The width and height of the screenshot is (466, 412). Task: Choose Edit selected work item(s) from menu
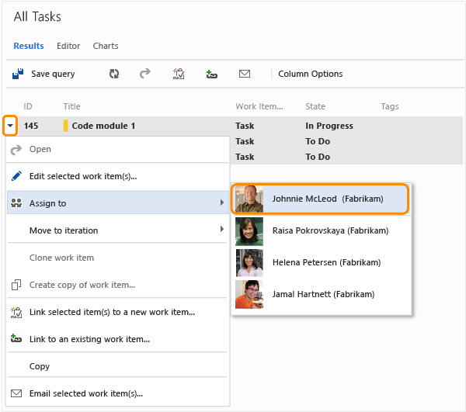click(118, 176)
